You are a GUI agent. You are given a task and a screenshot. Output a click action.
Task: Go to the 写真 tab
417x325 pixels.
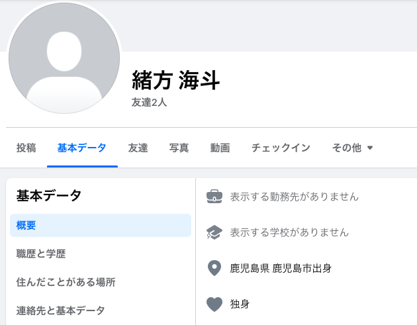[179, 148]
